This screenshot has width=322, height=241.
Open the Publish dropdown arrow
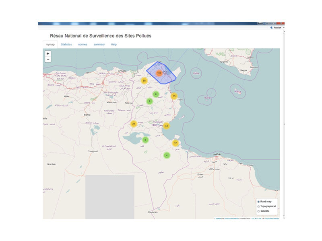point(283,28)
